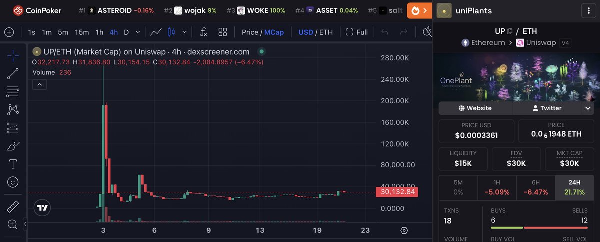Select the 5m timeframe
Viewport: 600px width, 242px height.
click(x=63, y=32)
